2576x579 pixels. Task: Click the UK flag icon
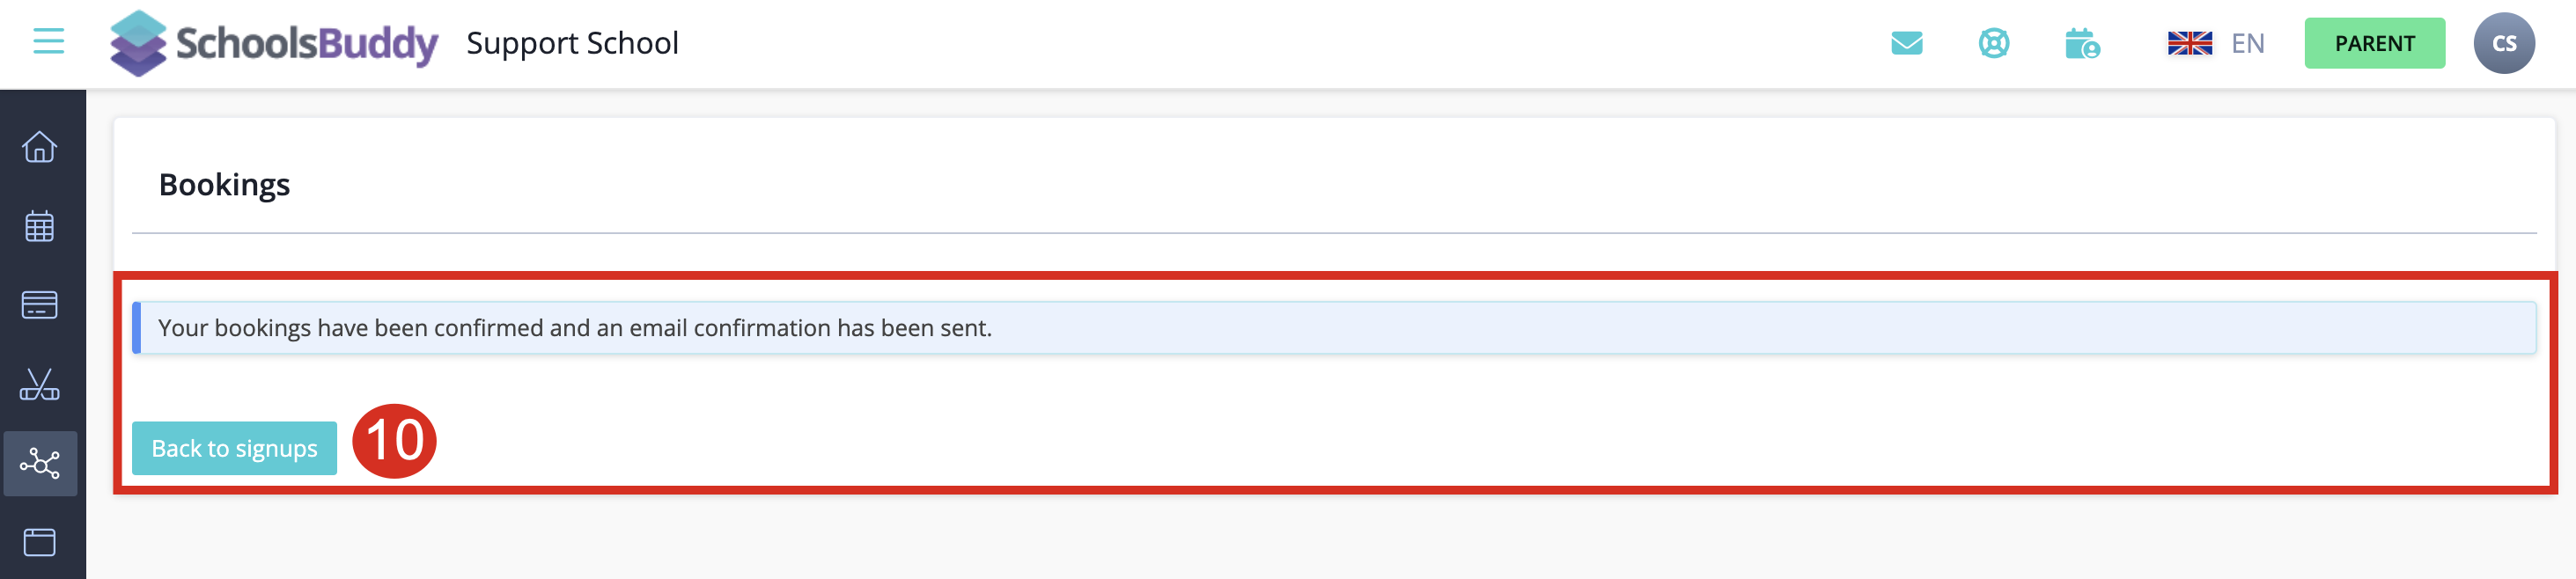2189,44
